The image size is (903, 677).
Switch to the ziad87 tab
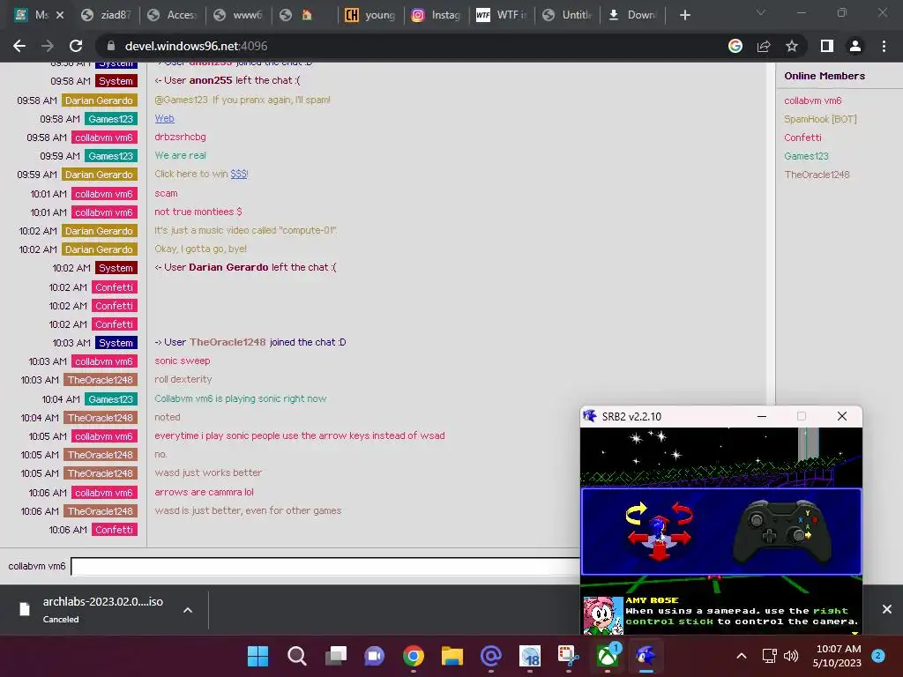(x=107, y=15)
